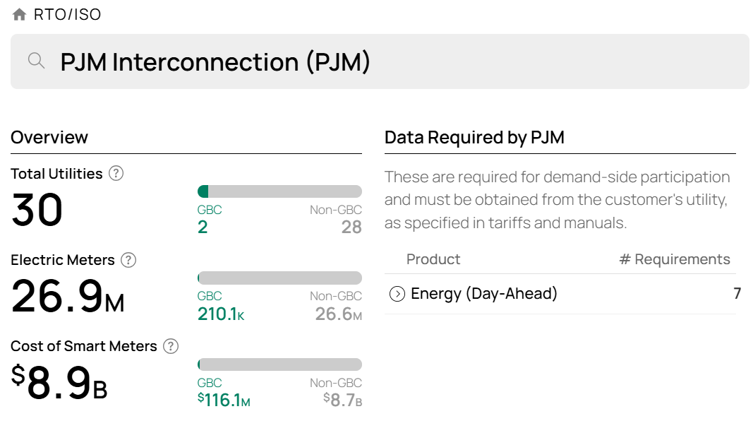Open Electric Meters help question icon
753x421 pixels.
point(128,260)
